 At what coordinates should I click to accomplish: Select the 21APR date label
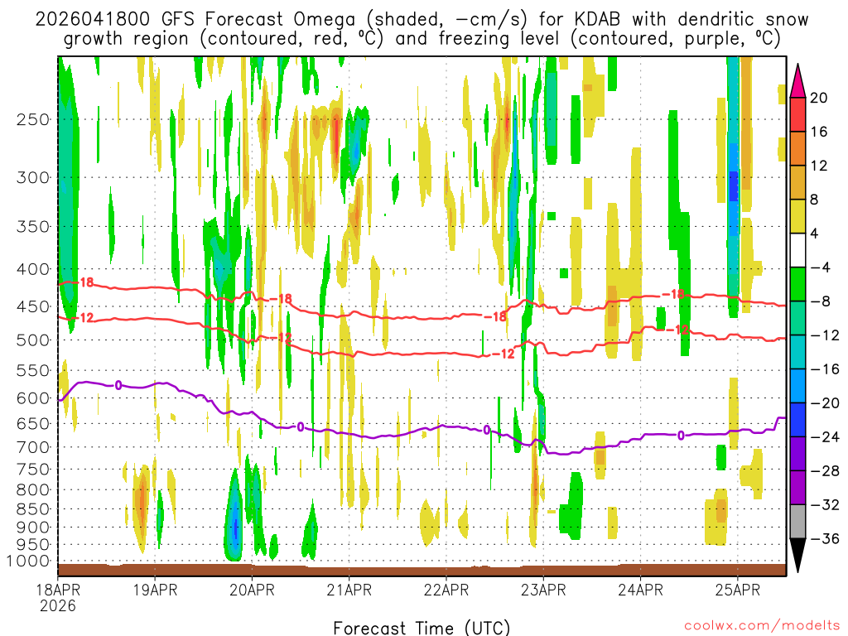point(349,590)
